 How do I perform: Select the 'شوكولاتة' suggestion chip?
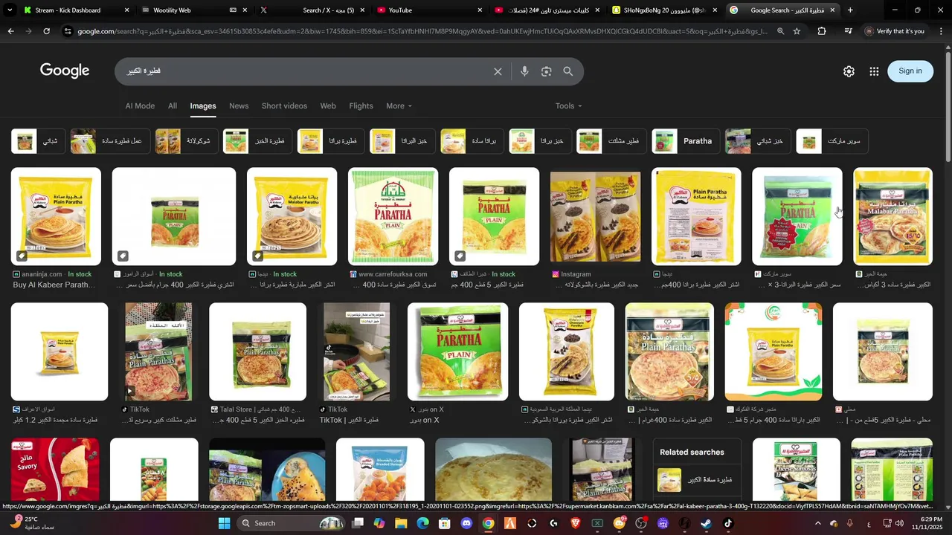click(185, 141)
